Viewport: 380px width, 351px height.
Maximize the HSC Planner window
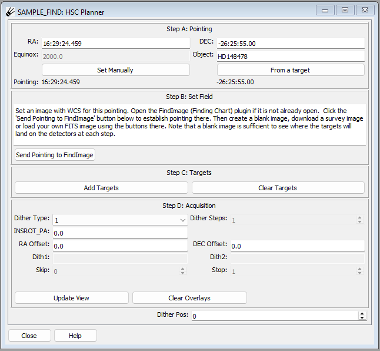[345, 10]
